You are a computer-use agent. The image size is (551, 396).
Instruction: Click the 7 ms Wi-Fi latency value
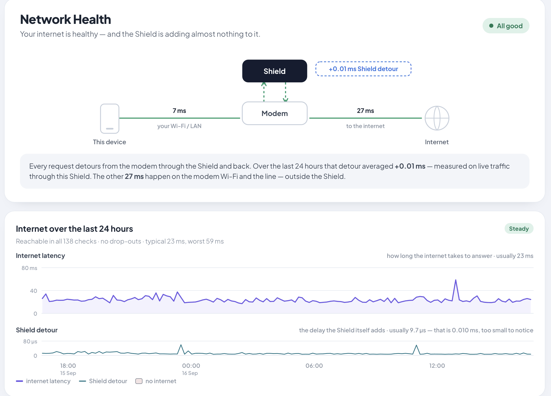179,111
